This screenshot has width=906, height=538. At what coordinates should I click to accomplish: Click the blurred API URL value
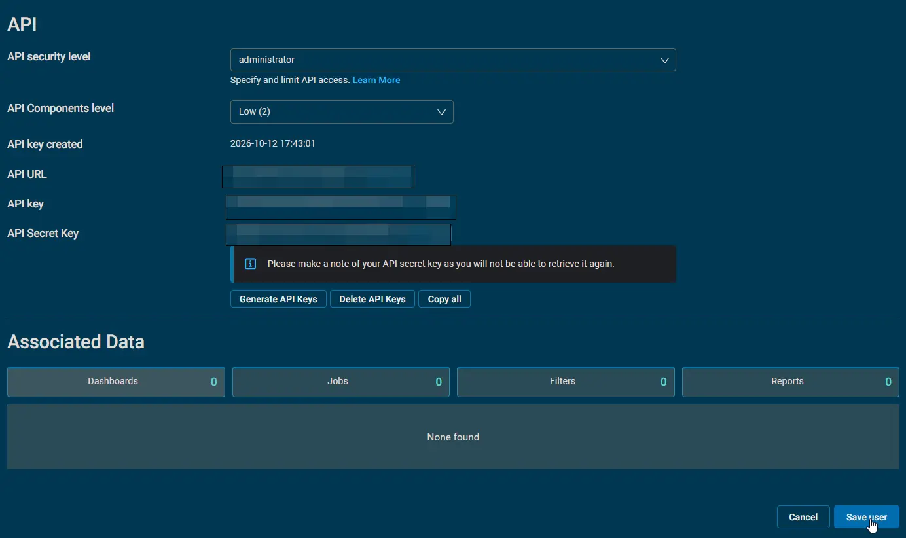pos(318,177)
